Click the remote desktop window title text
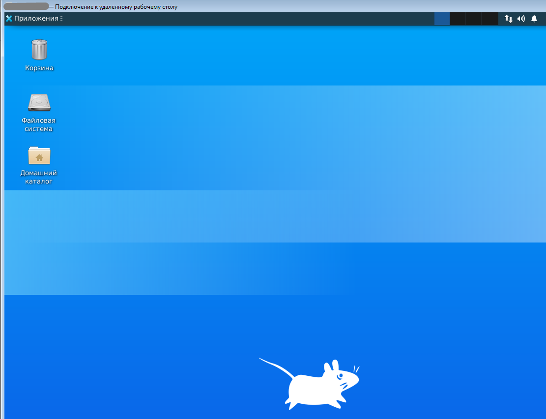The height and width of the screenshot is (419, 546). (116, 7)
